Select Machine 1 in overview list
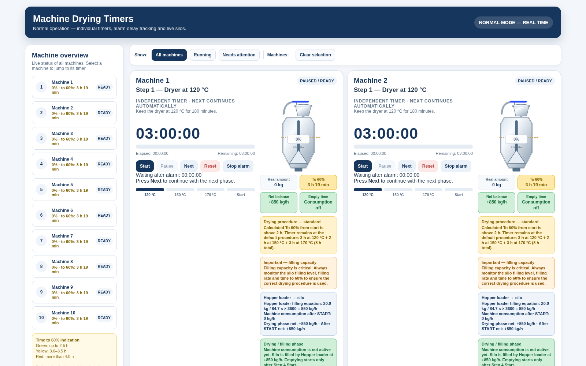The height and width of the screenshot is (366, 586). coord(74,87)
